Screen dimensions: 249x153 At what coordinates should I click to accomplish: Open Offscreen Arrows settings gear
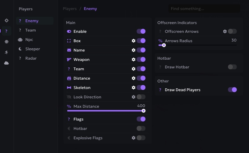225,32
